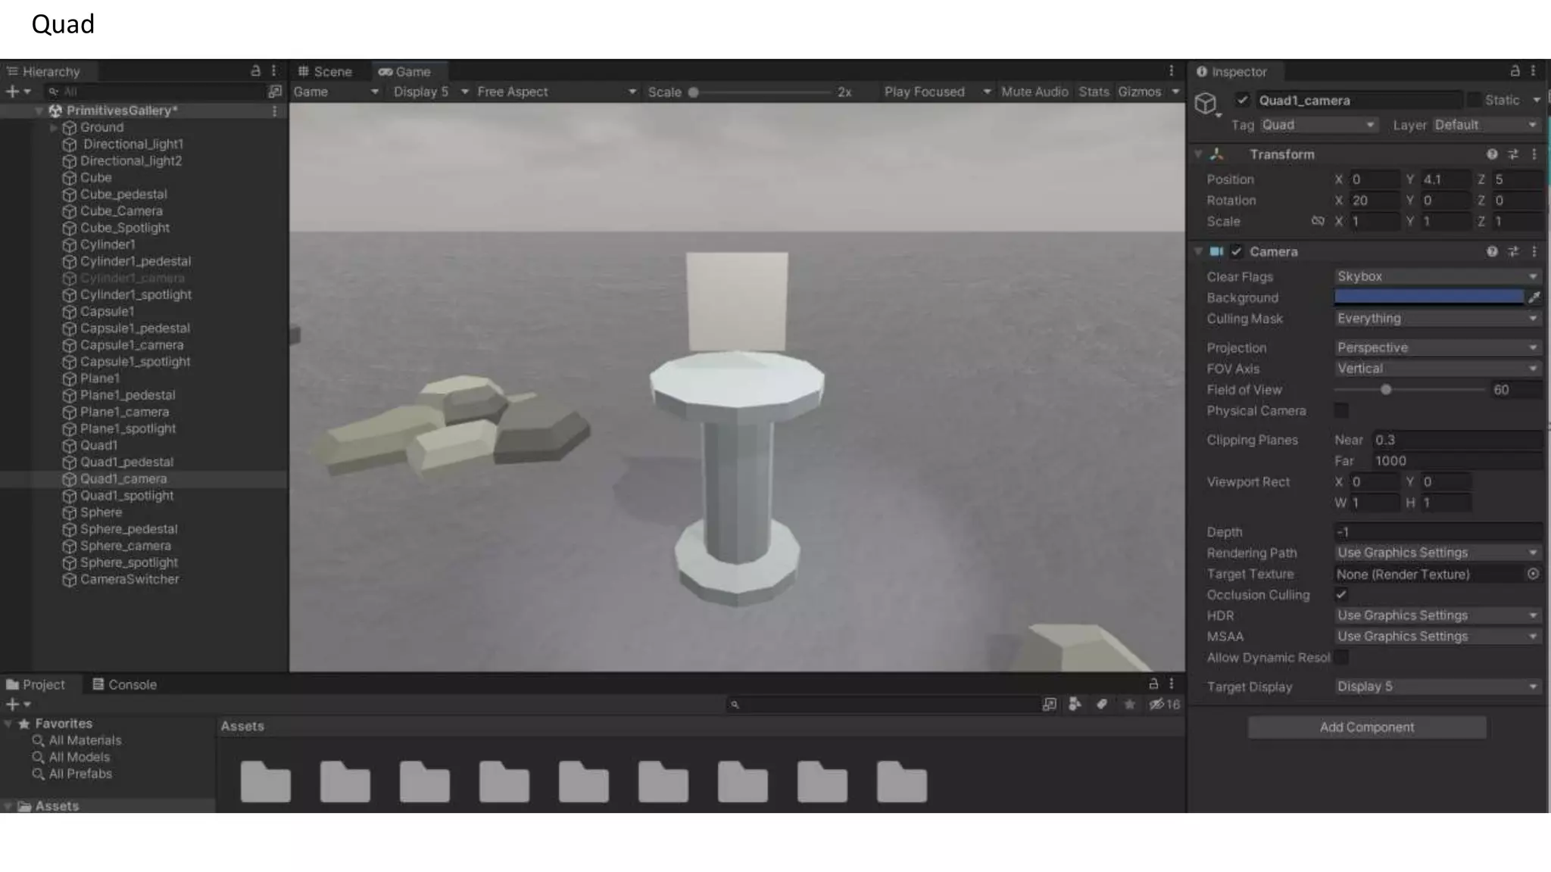Click the Background color eyedropper icon
Viewport: 1551px width, 872px height.
1534,297
